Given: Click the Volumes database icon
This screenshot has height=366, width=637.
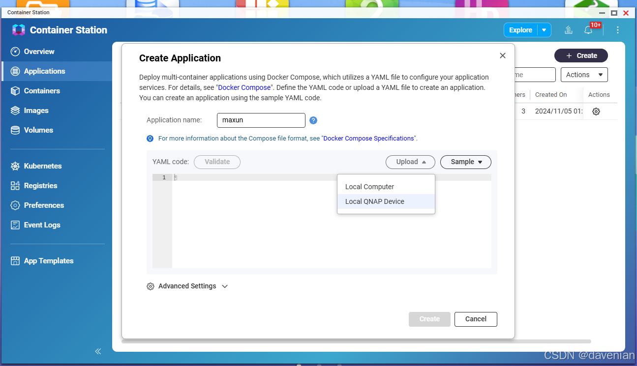Looking at the screenshot, I should click(x=15, y=130).
